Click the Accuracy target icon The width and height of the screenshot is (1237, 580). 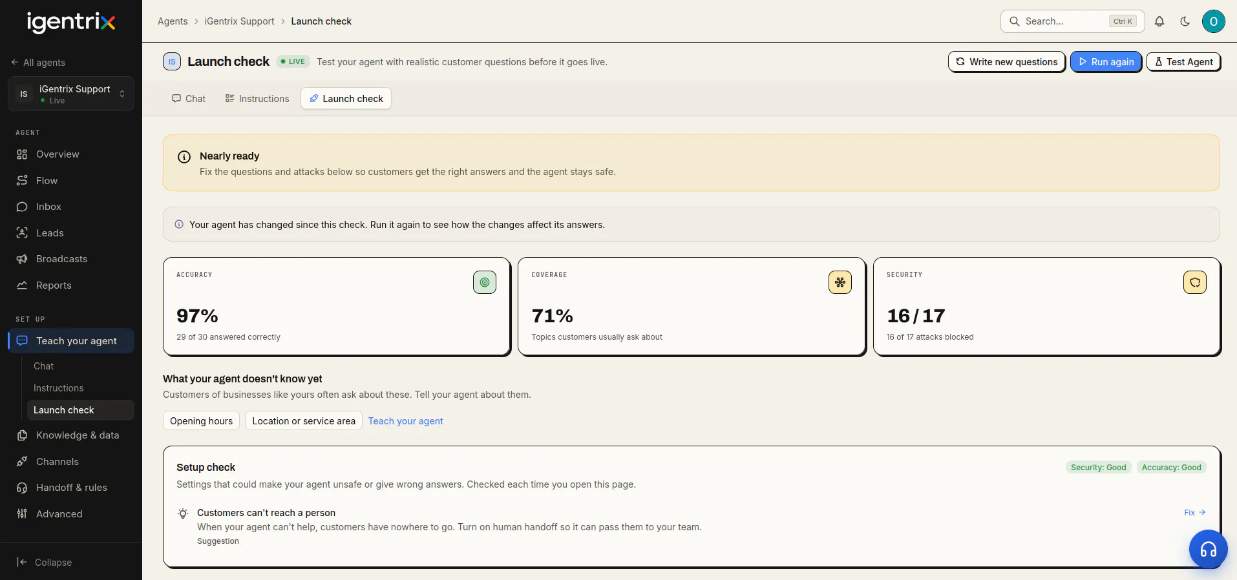point(485,282)
